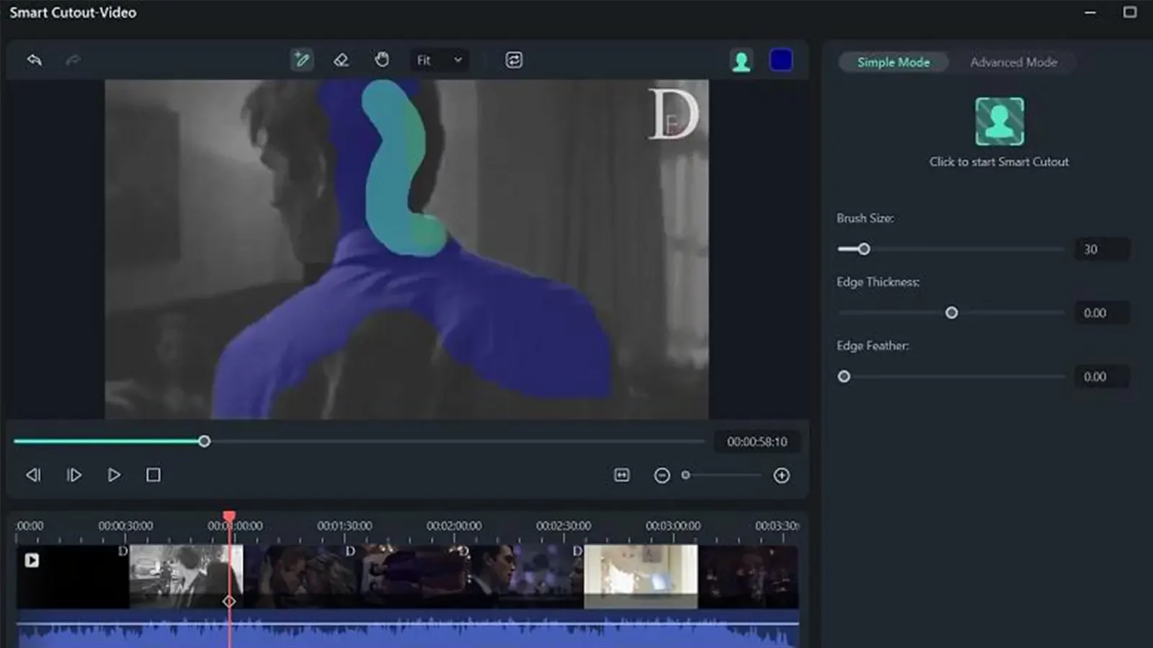The image size is (1153, 648).
Task: Open the blue mask color swatch
Action: click(x=781, y=60)
